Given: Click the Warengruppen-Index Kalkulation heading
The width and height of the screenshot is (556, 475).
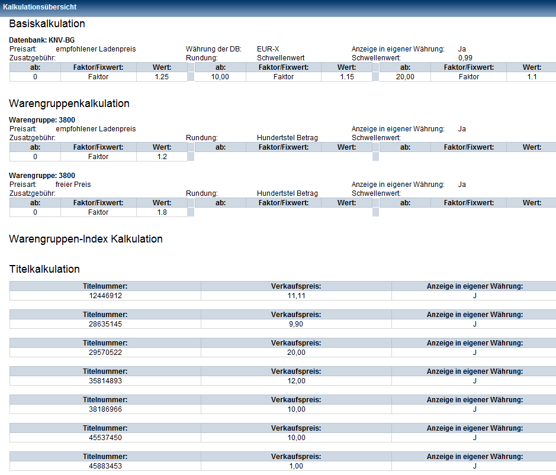Looking at the screenshot, I should coord(86,239).
